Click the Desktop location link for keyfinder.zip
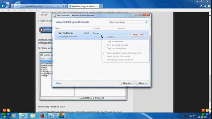The height and width of the screenshot is (119, 212). (x=96, y=33)
